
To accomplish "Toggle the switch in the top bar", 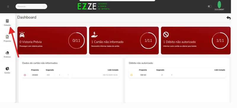I will (x=209, y=6).
